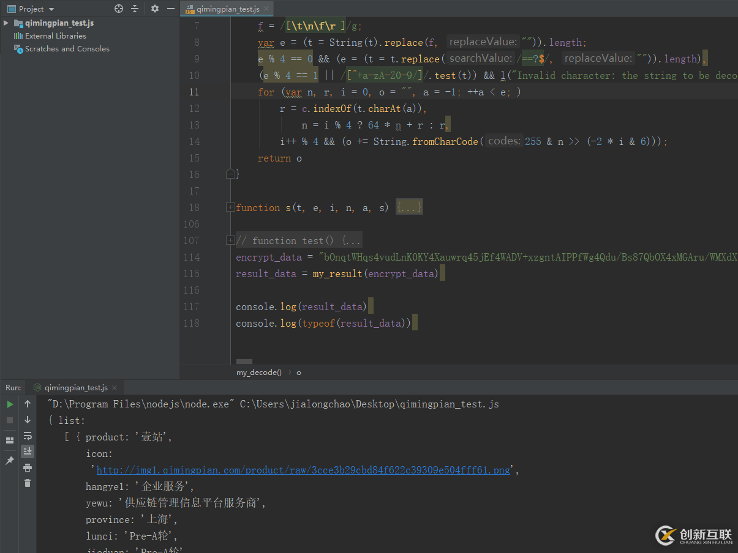Expand folded body of function s

coord(409,207)
